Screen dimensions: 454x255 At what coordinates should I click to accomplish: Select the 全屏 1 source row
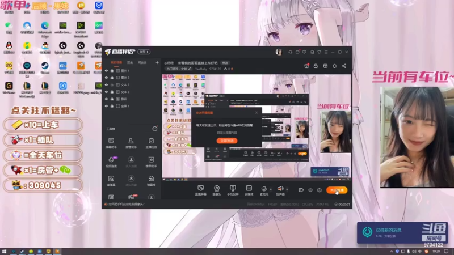(x=132, y=106)
